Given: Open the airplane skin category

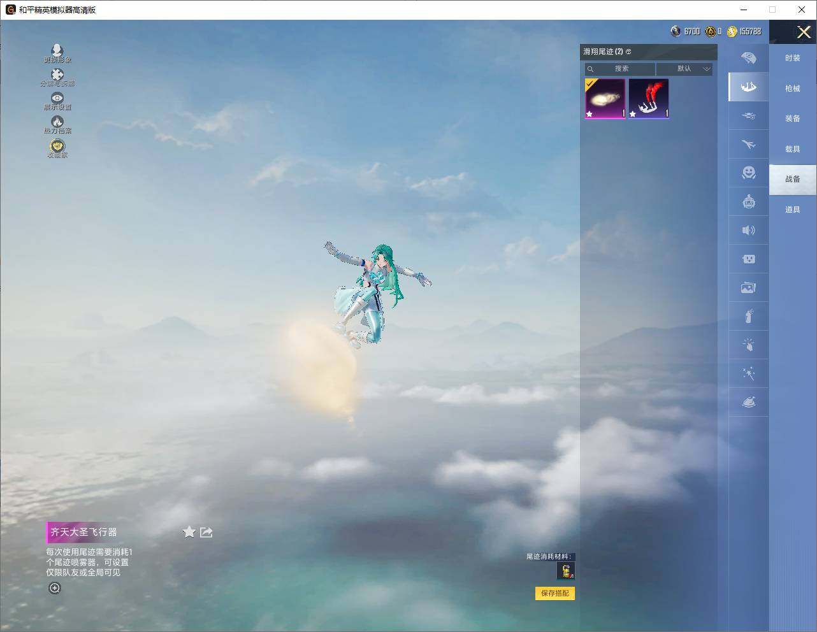Looking at the screenshot, I should tap(749, 145).
